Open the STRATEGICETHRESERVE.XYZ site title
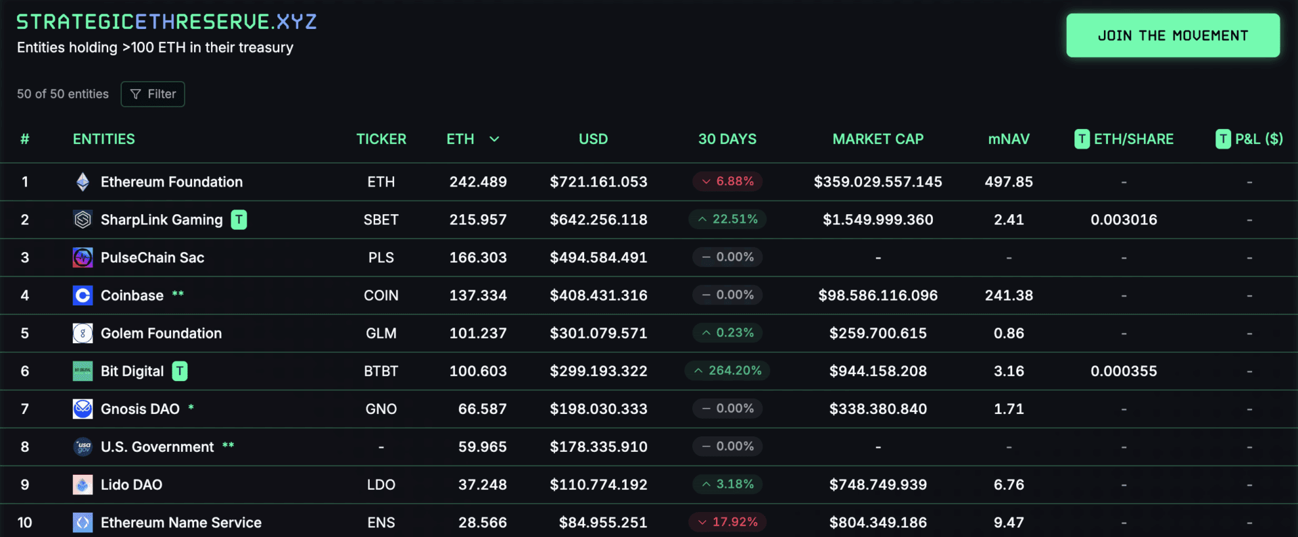1298x537 pixels. (x=166, y=22)
